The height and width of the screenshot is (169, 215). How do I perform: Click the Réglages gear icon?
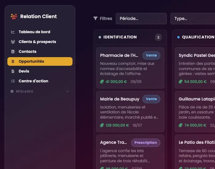coord(12,91)
